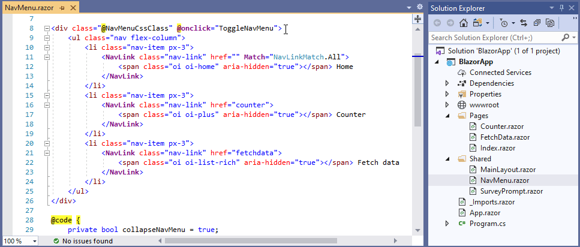Collapse the div block at line 8
The image size is (580, 247).
pos(47,28)
